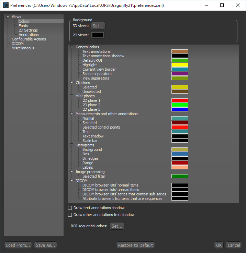Enable Draw other annotations text shadow
The image size is (246, 253).
click(x=70, y=215)
